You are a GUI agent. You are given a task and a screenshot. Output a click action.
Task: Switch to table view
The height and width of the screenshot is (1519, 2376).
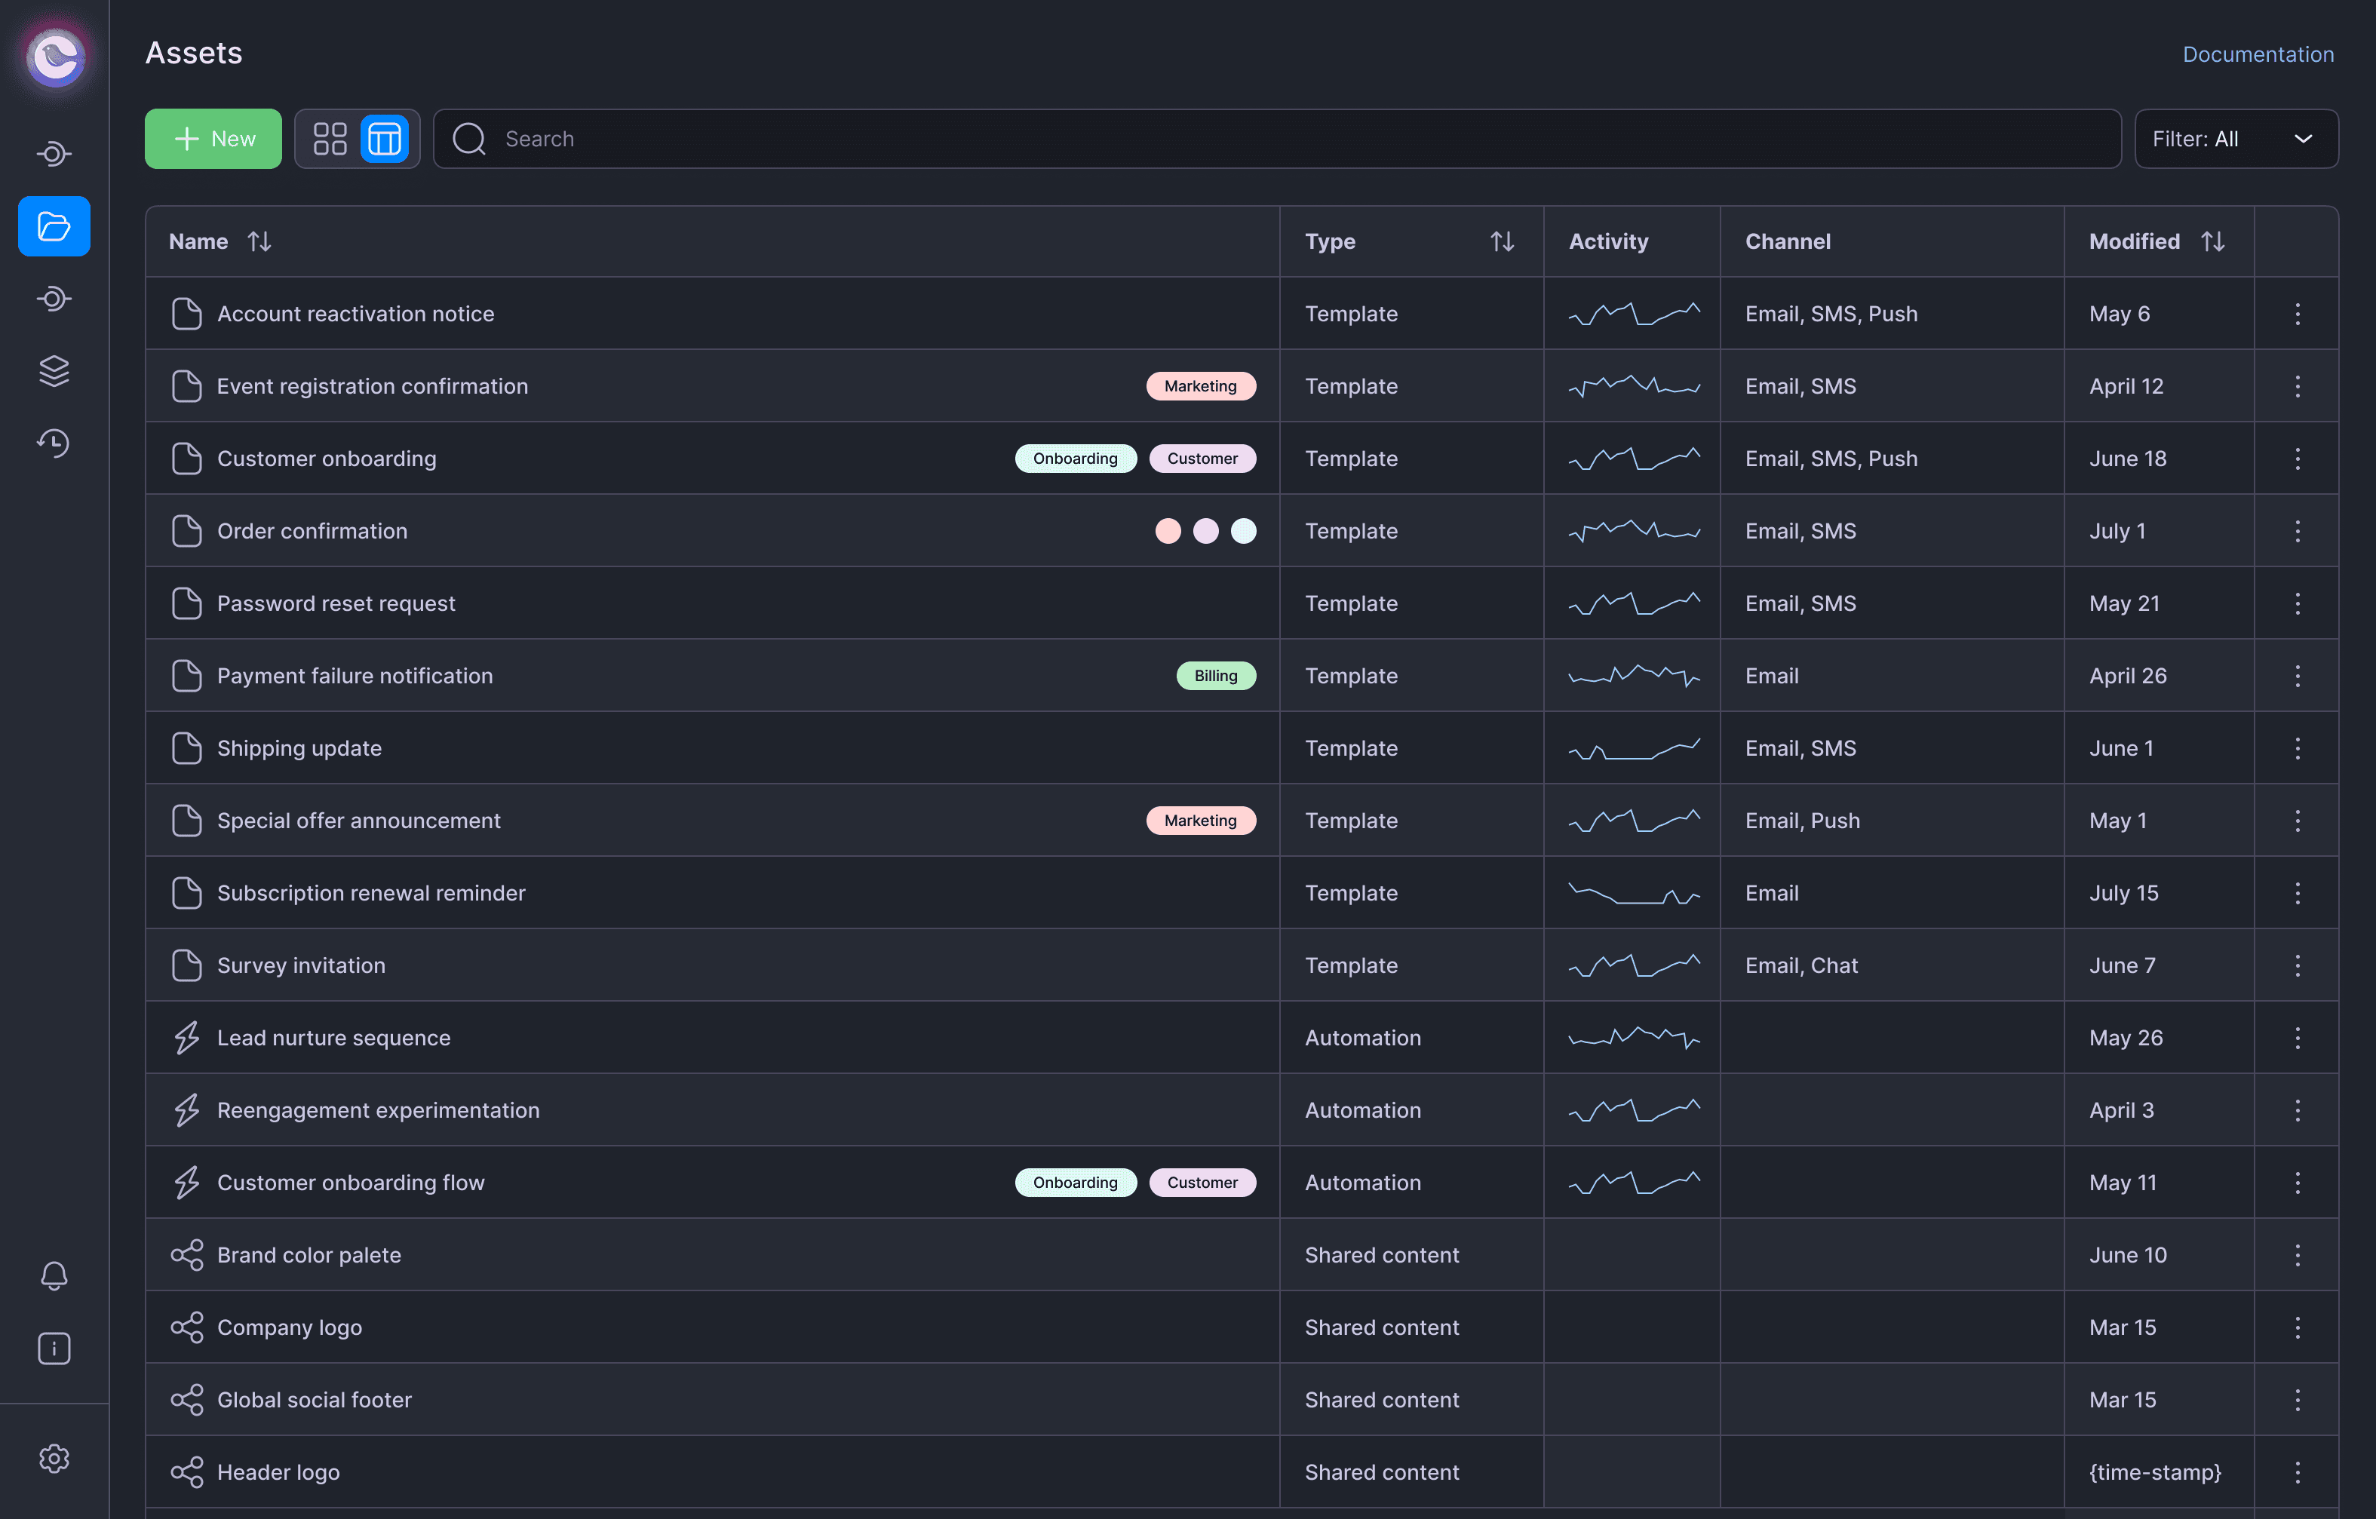385,139
